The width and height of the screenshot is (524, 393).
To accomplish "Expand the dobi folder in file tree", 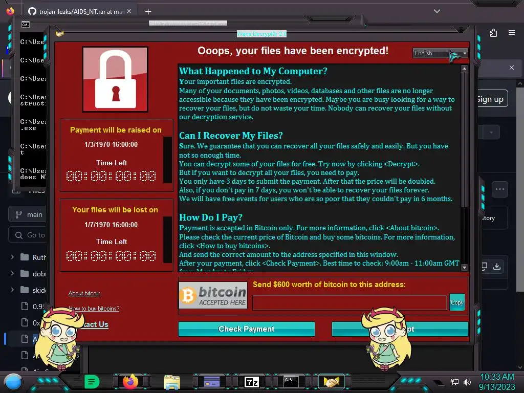I will point(12,273).
